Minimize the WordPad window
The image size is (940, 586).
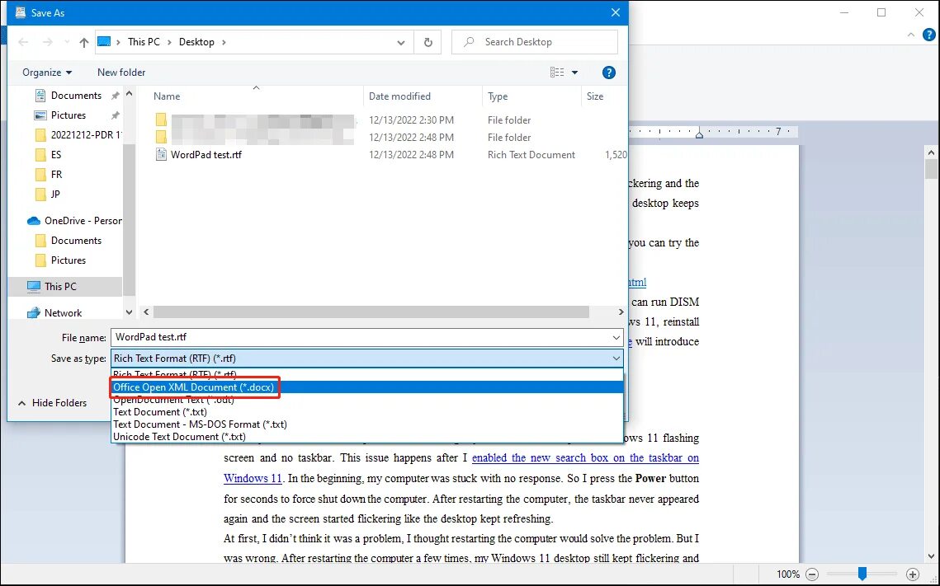(x=845, y=12)
